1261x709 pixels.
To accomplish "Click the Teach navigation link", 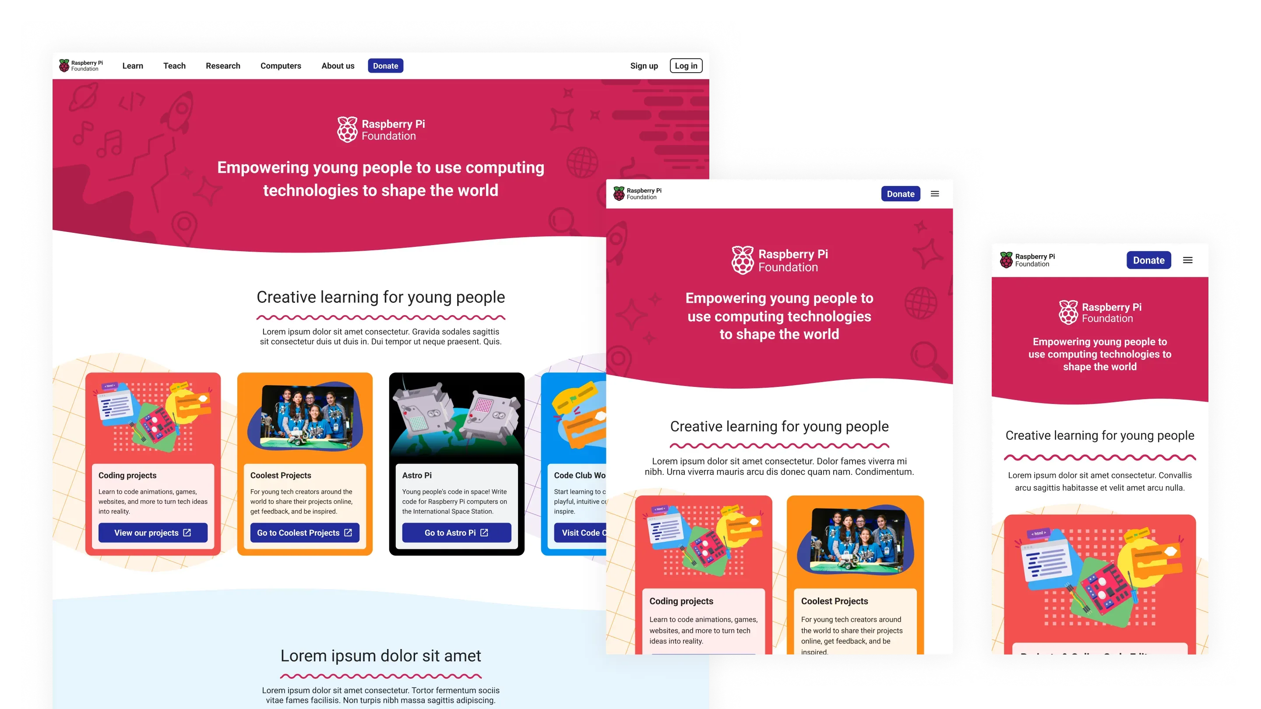I will (x=174, y=66).
